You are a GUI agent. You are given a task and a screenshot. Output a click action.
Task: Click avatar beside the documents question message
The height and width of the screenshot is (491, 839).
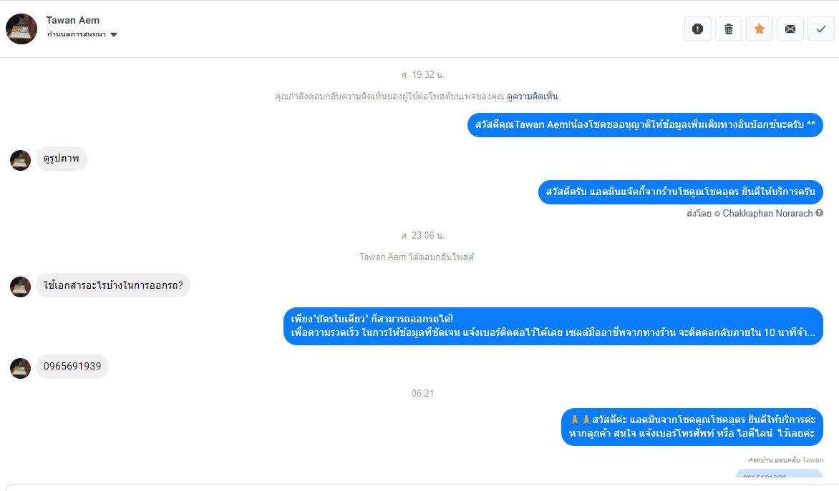(x=20, y=287)
